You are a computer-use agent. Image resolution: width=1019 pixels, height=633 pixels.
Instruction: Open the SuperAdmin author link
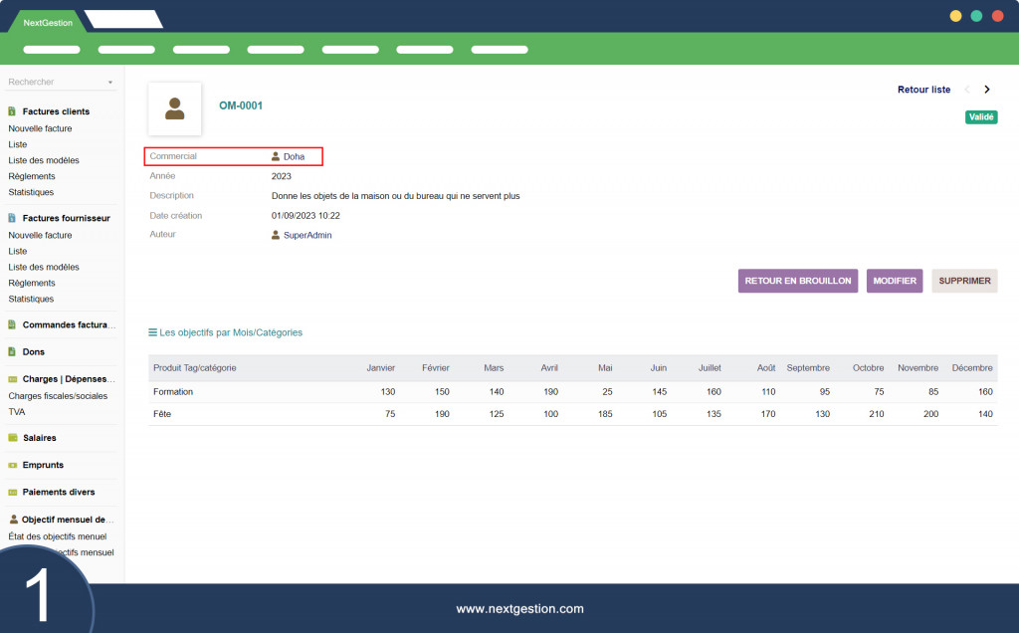306,236
